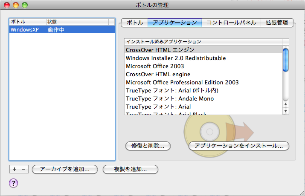Open the コントロールパネル tab

[x=231, y=23]
